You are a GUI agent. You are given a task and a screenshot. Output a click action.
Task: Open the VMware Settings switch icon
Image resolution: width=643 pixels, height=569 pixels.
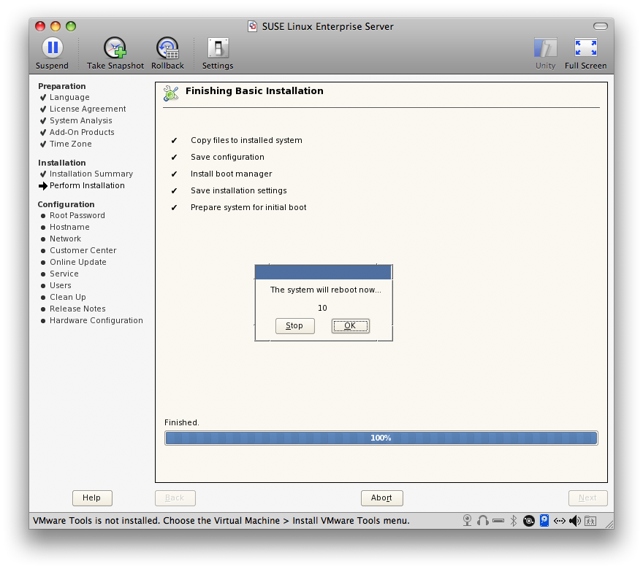click(x=217, y=49)
